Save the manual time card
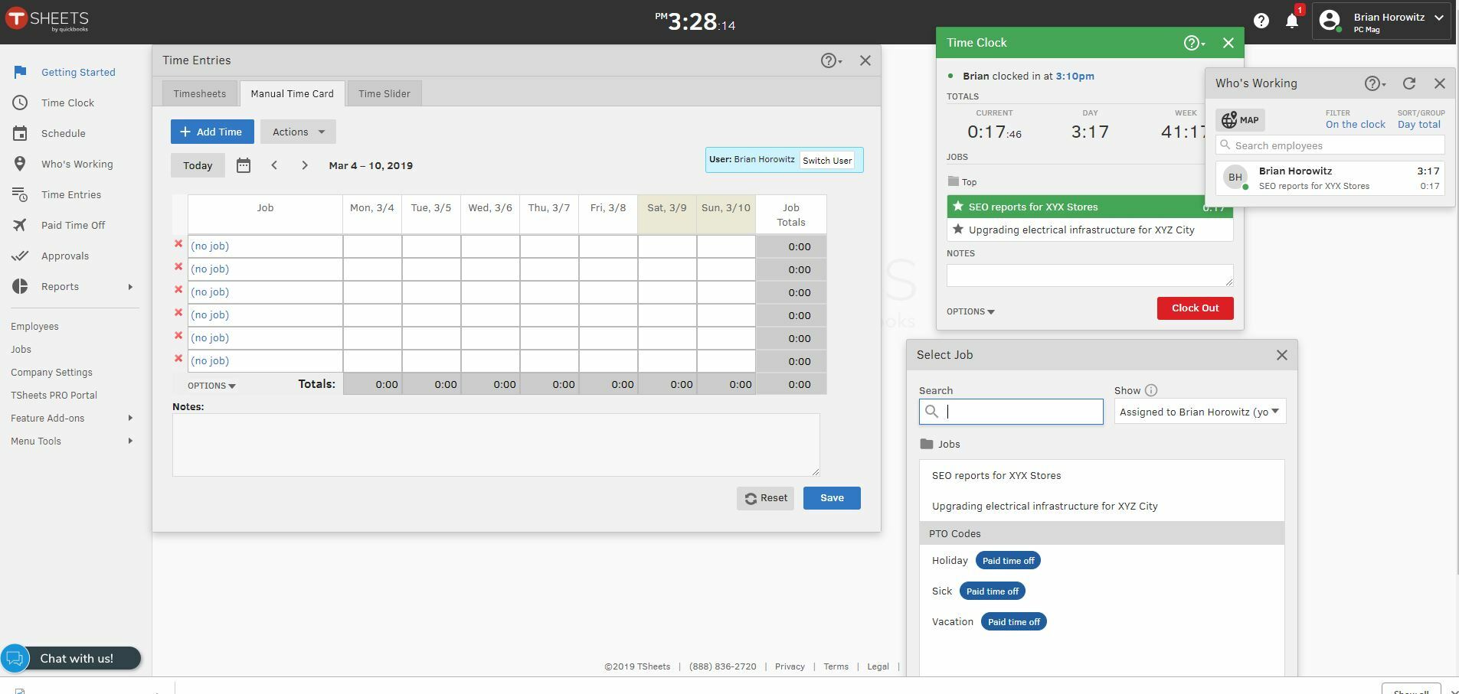Viewport: 1459px width, 694px height. (832, 498)
